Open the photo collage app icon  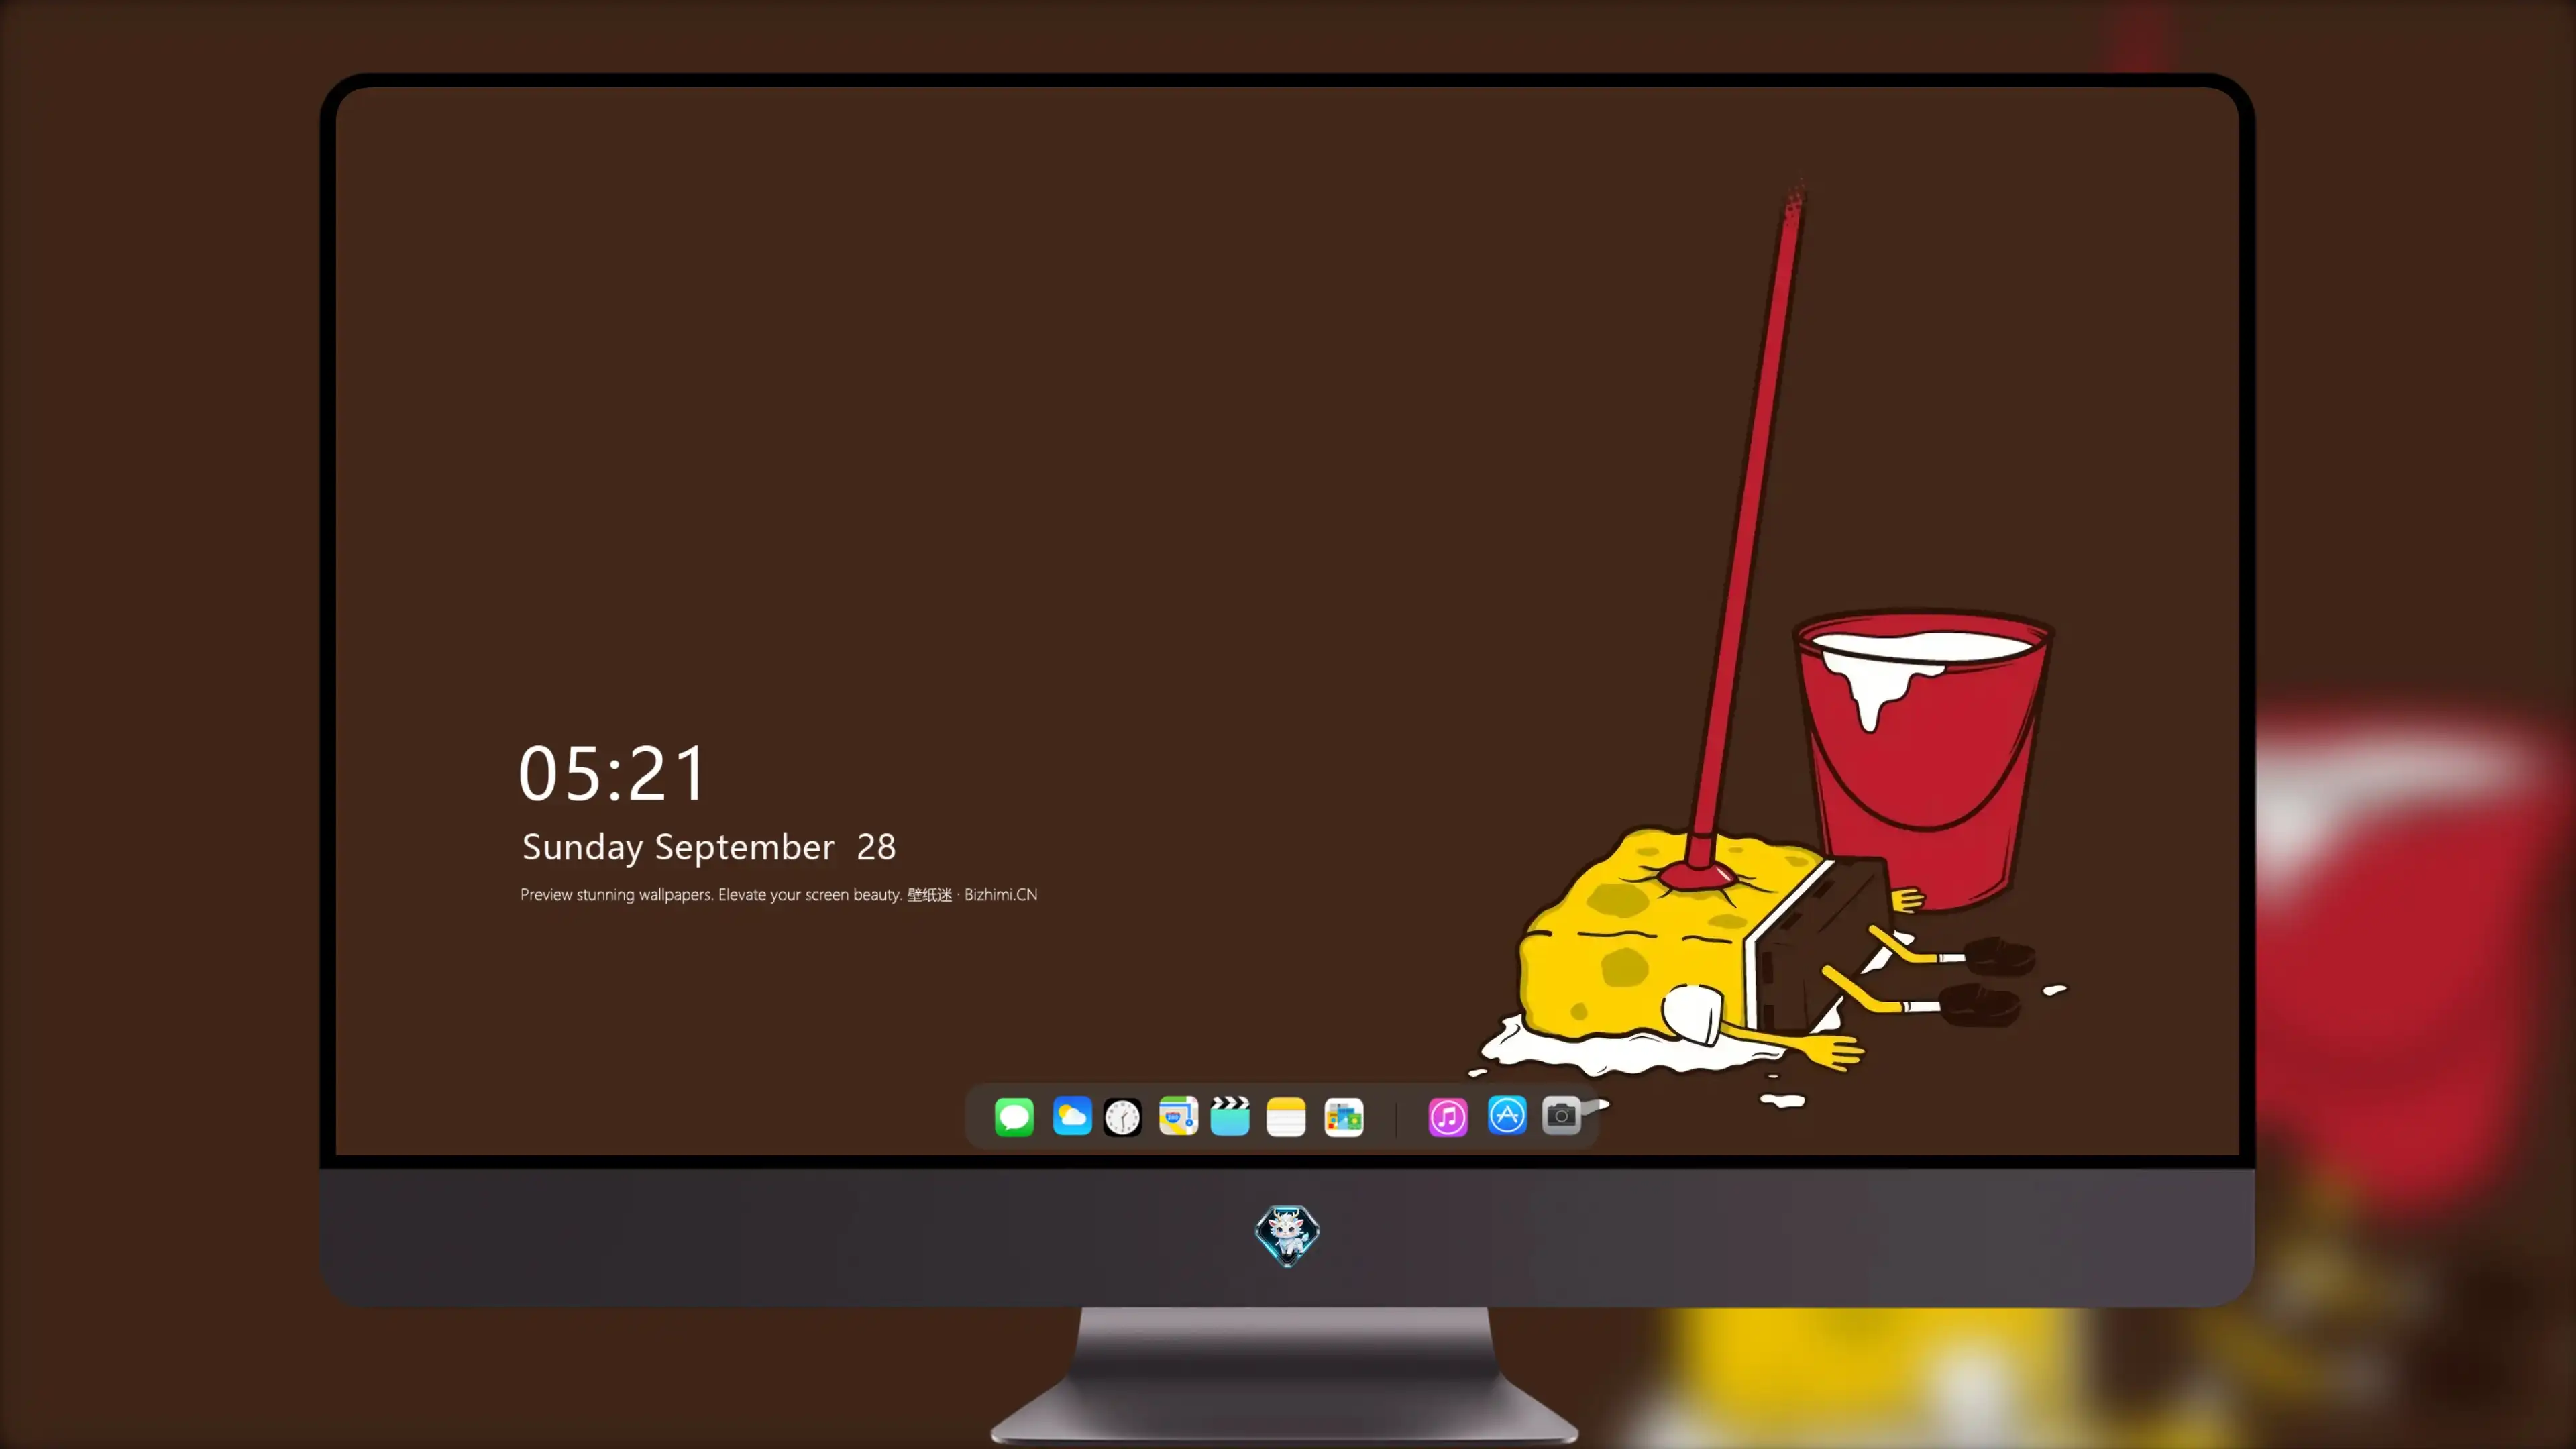pyautogui.click(x=1344, y=1117)
